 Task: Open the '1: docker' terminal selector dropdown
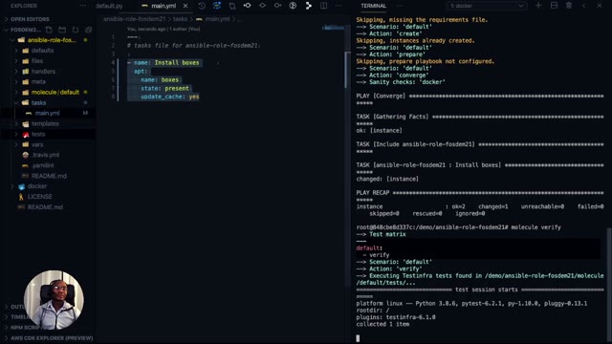(x=487, y=6)
